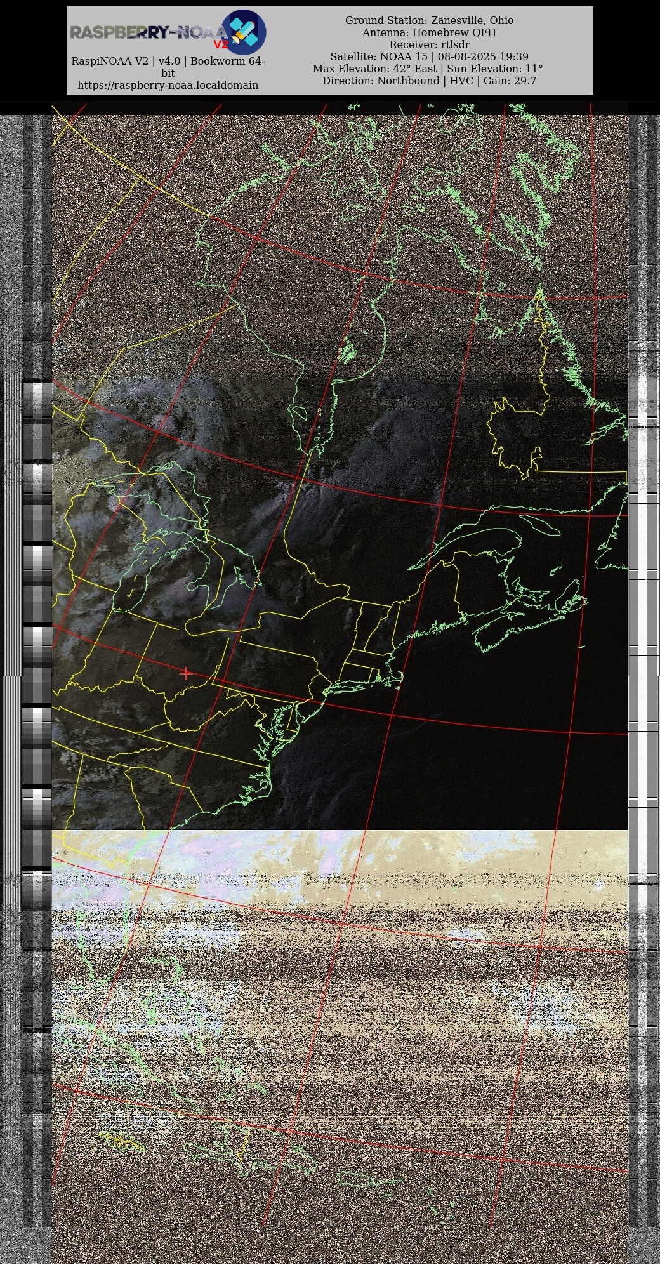
Task: Select the Satellite NOAA 15 date line
Action: [429, 56]
